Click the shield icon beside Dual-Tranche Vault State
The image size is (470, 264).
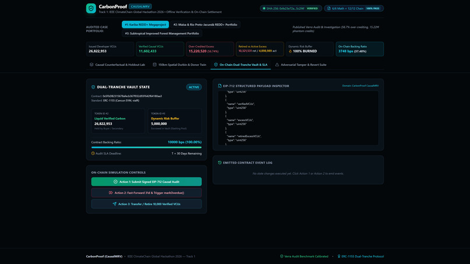point(93,87)
